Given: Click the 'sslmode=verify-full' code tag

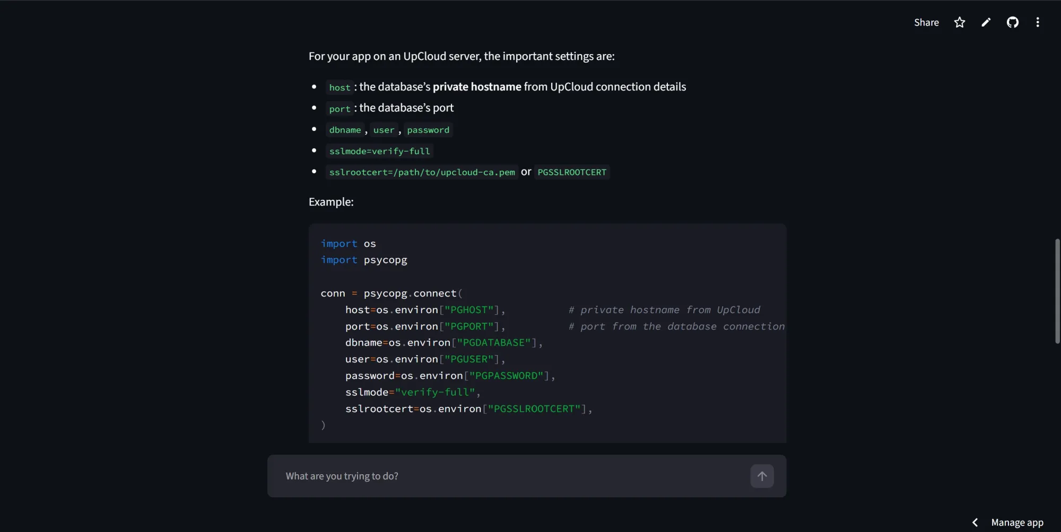Looking at the screenshot, I should [x=379, y=151].
